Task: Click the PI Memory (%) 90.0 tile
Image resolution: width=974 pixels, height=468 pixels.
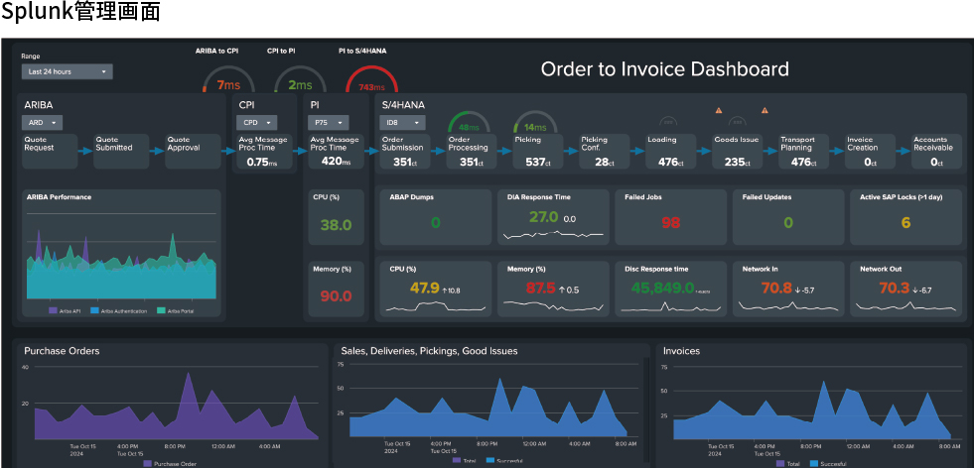Action: coord(336,289)
